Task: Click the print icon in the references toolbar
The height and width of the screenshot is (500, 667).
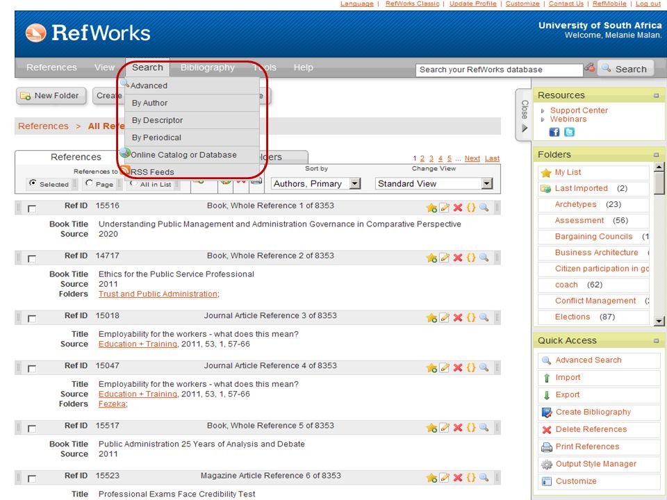Action: click(256, 181)
